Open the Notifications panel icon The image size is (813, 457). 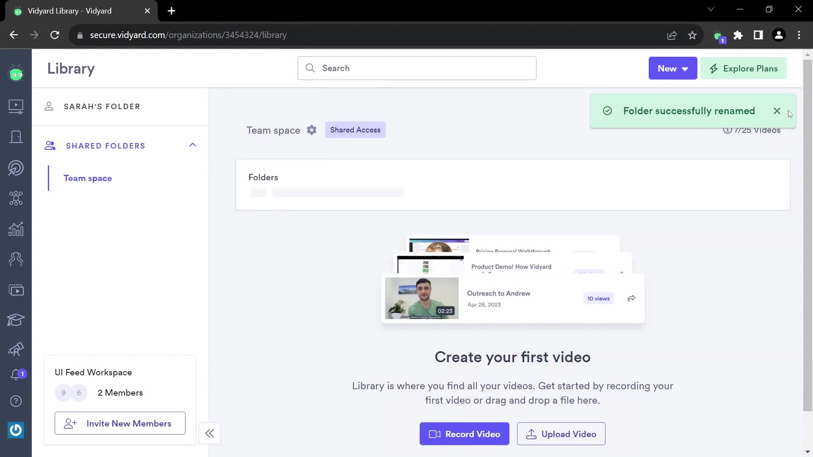coord(16,374)
